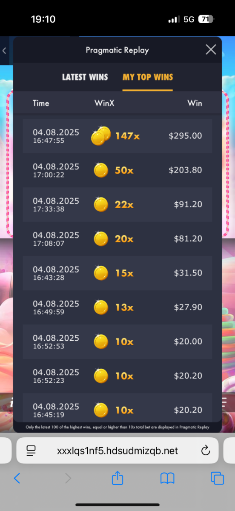The height and width of the screenshot is (511, 235).
Task: Tap the coin icon beside 22x
Action: point(101,204)
